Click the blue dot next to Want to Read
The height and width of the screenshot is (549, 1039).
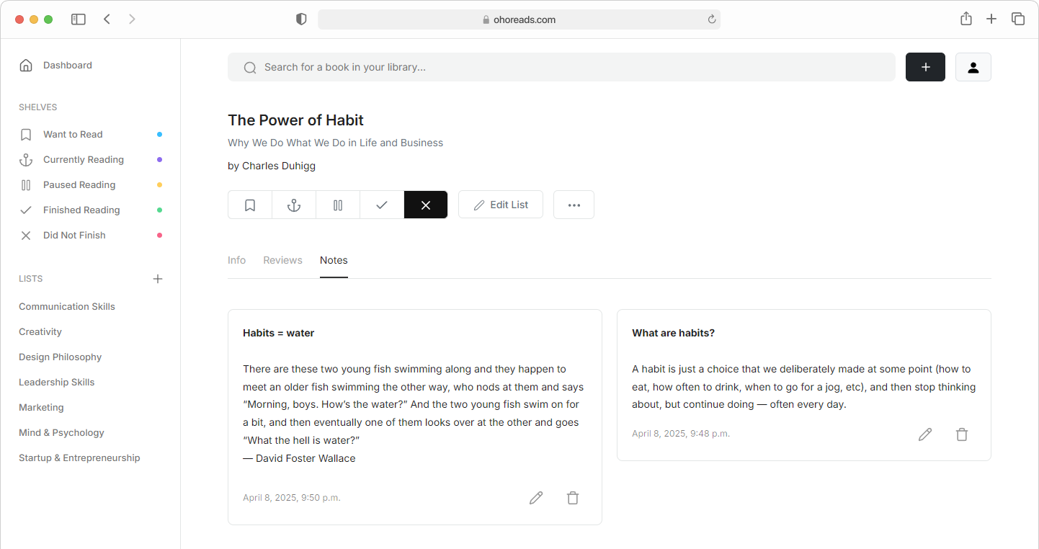[159, 135]
